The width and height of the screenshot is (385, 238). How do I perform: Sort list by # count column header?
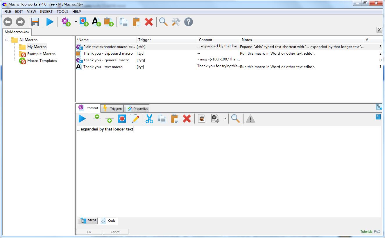coord(373,40)
